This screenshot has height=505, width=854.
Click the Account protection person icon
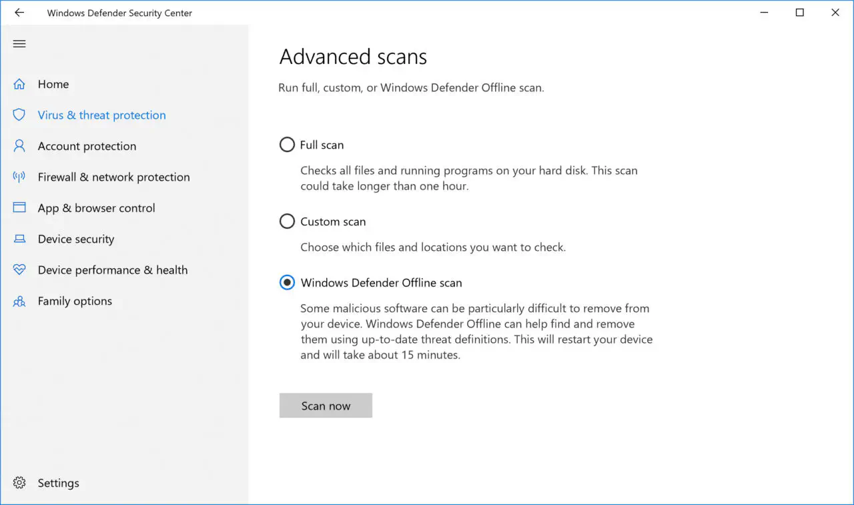(19, 146)
